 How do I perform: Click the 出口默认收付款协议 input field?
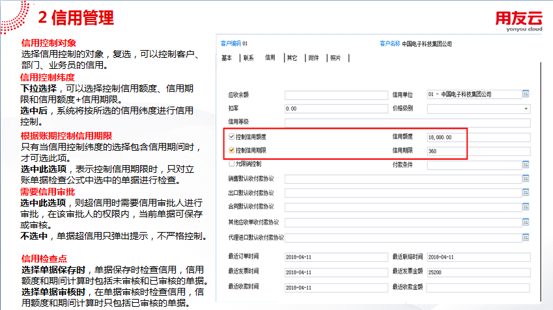403,193
